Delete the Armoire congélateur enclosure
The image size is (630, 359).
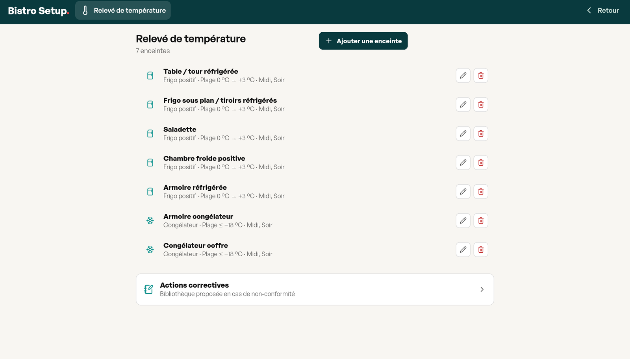click(x=481, y=220)
